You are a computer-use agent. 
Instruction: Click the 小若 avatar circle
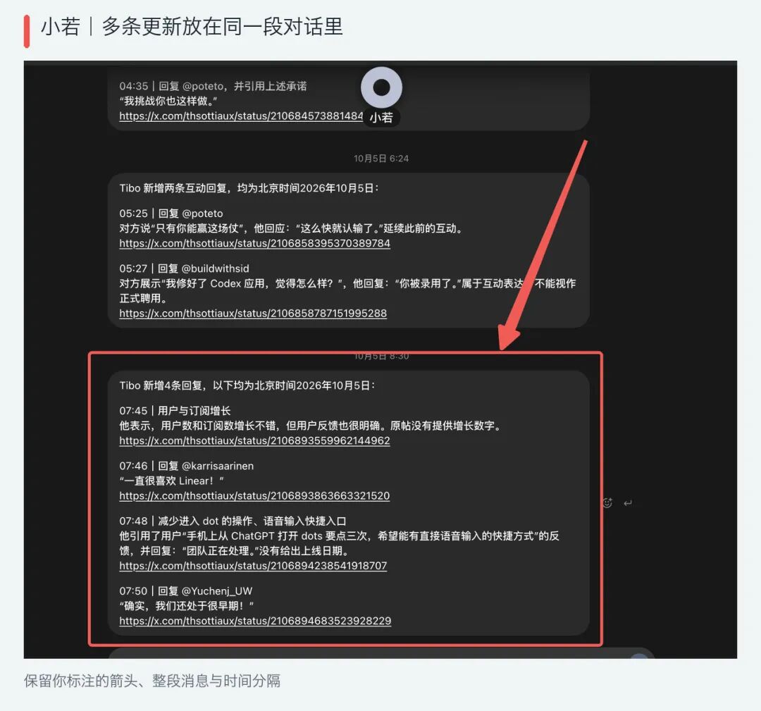coord(381,87)
